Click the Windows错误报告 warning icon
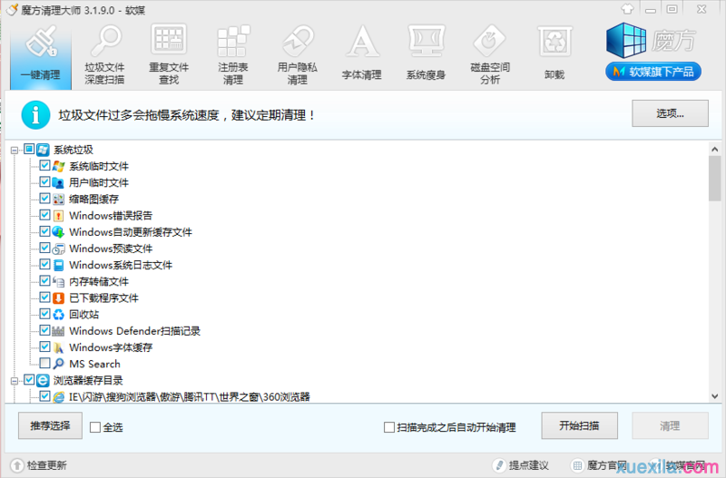 [x=58, y=216]
